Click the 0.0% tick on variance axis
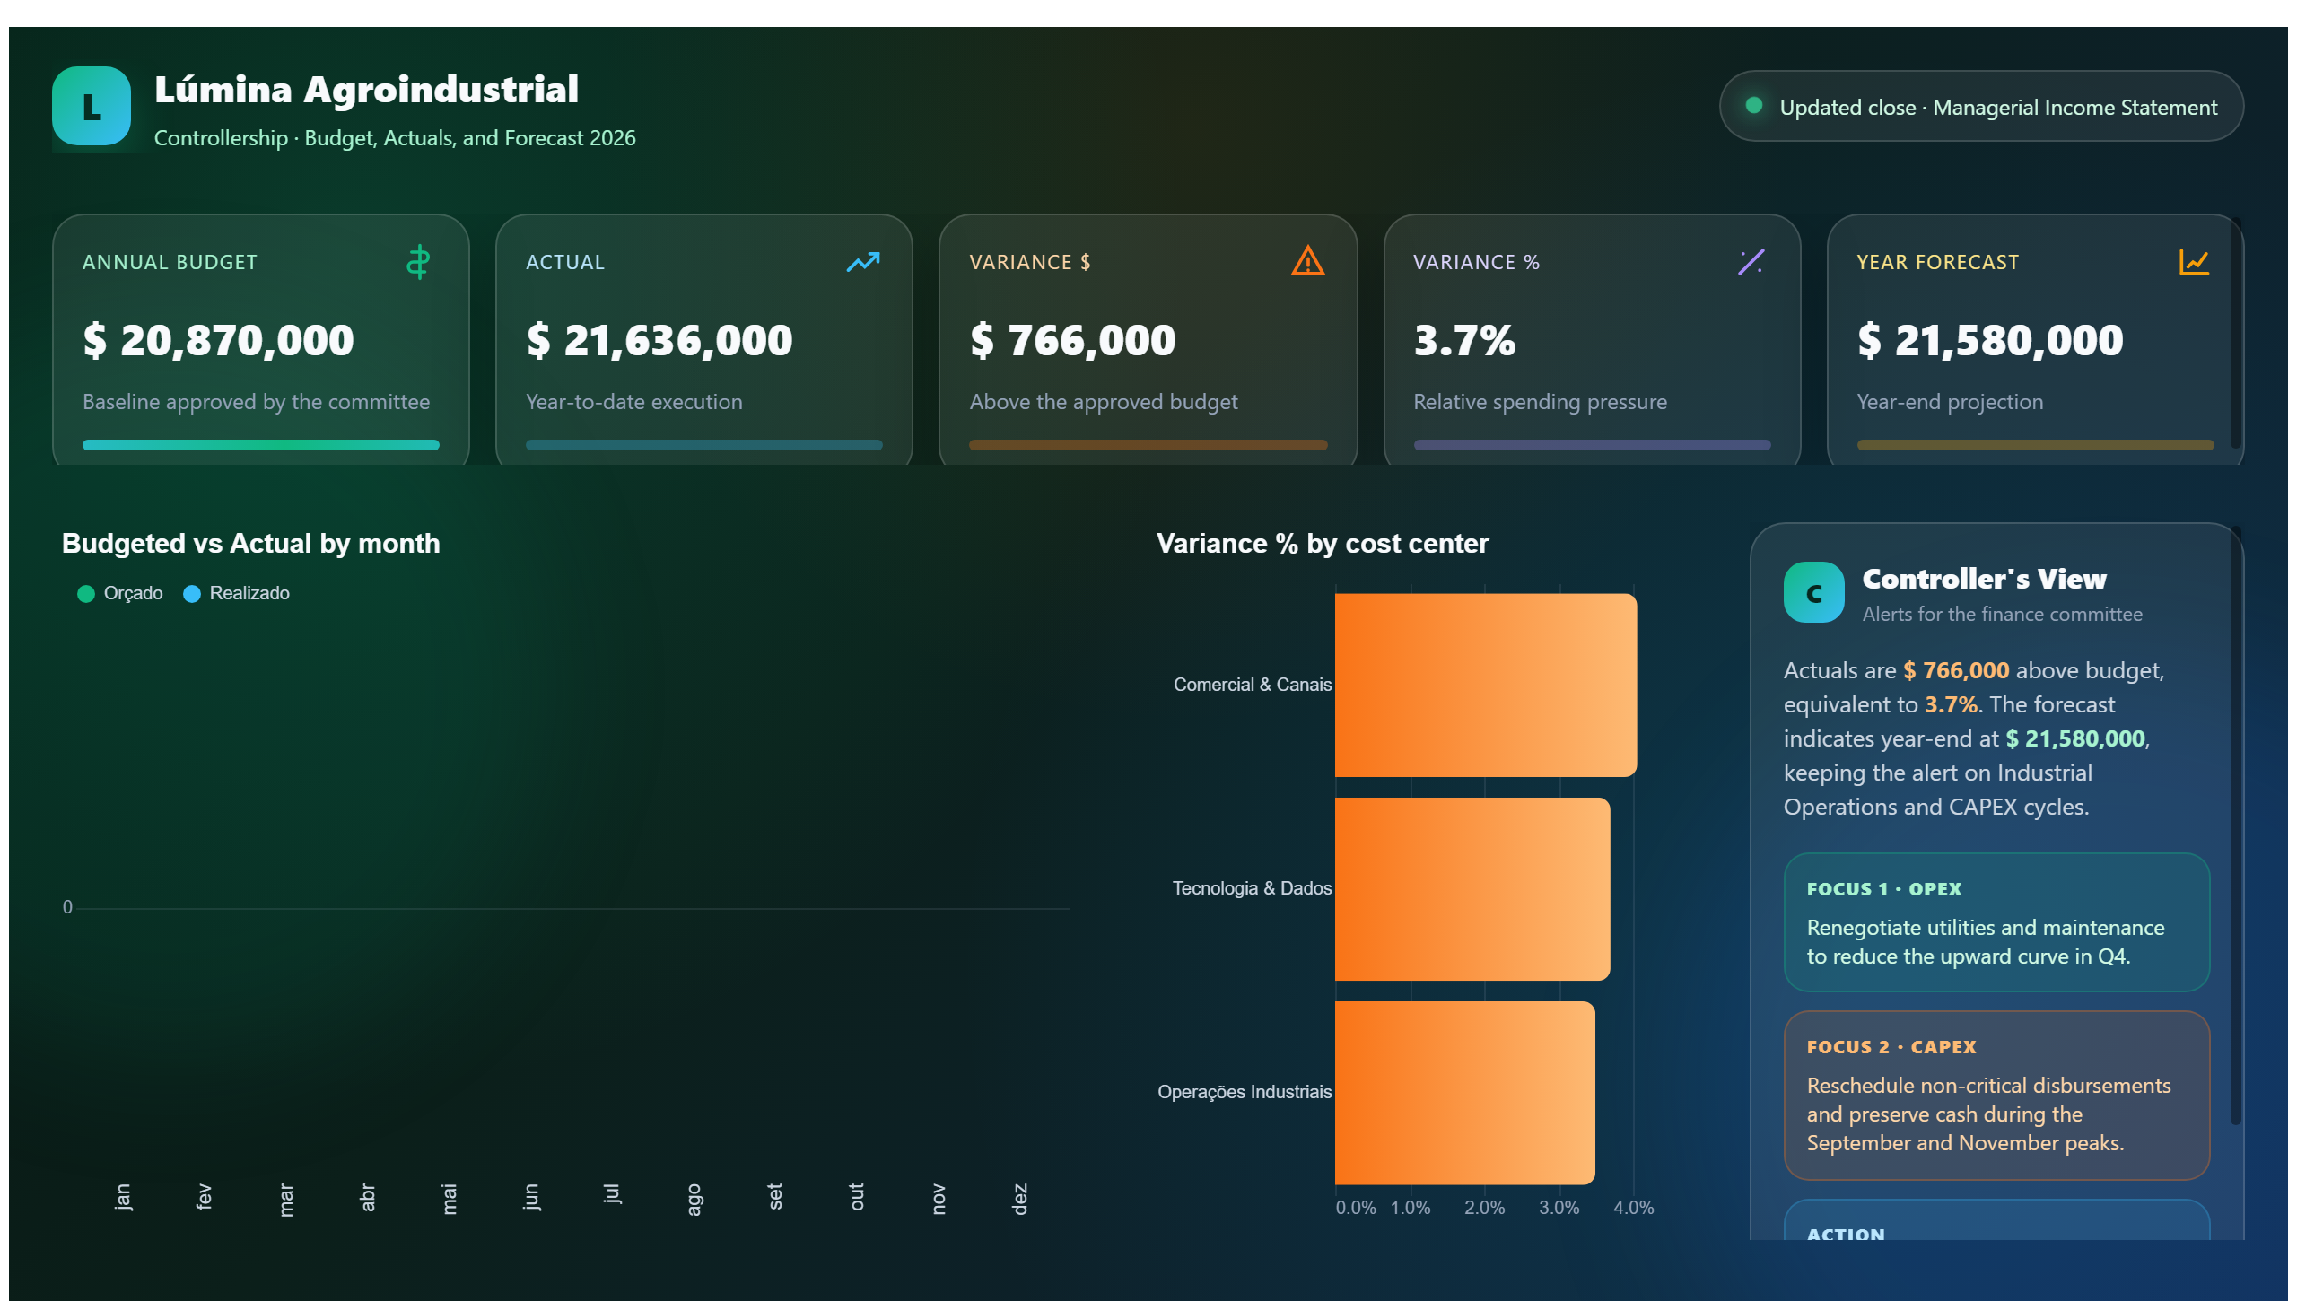The image size is (2297, 1310). tap(1355, 1209)
